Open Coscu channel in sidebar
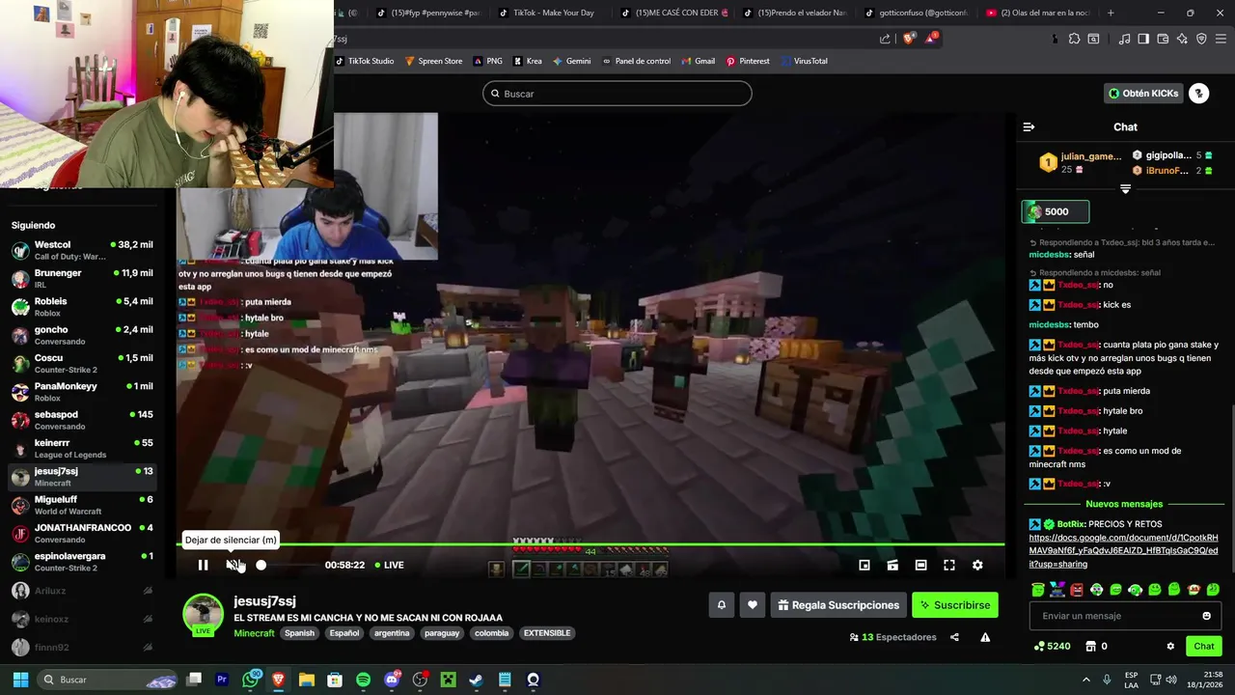 click(82, 363)
